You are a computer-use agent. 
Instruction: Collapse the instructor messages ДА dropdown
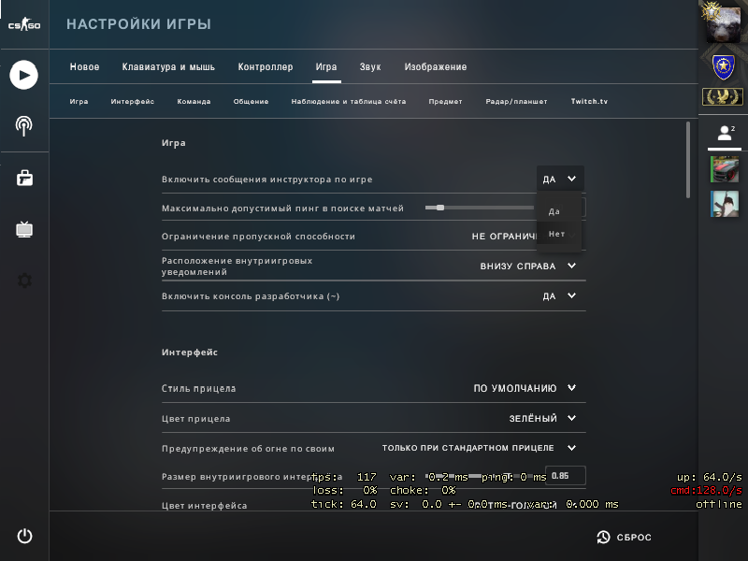click(560, 179)
